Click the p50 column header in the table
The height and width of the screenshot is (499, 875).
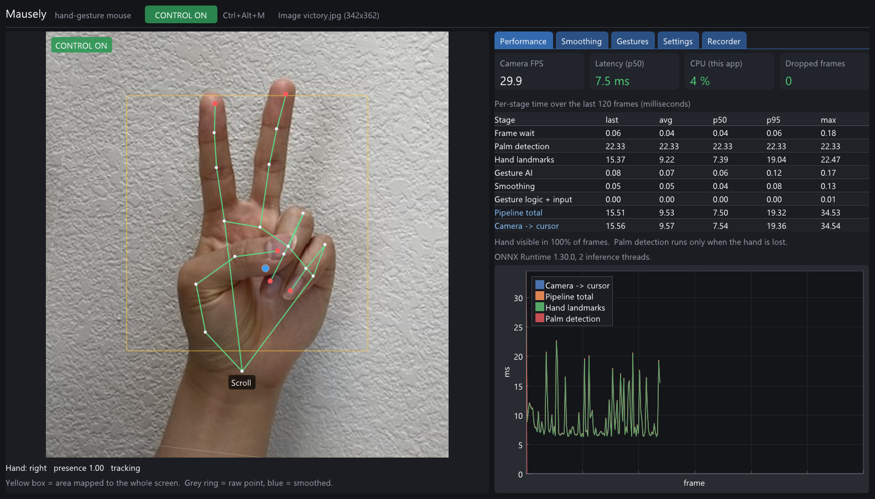[720, 120]
